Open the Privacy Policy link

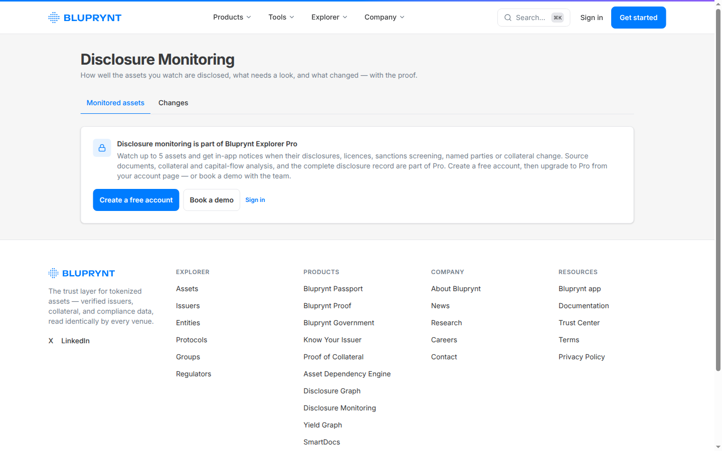pyautogui.click(x=582, y=357)
